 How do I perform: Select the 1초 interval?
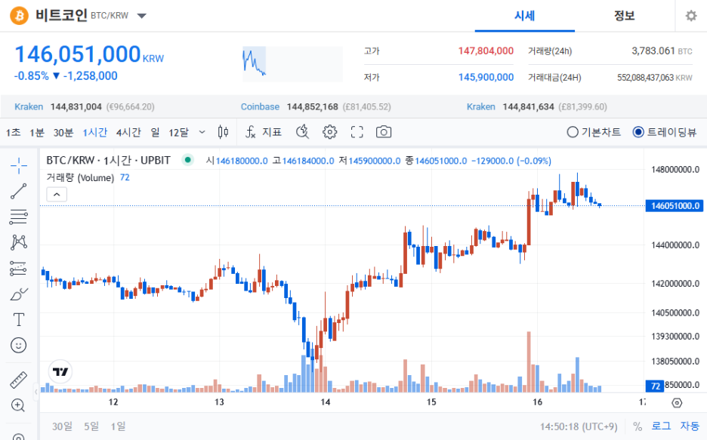[x=13, y=132]
